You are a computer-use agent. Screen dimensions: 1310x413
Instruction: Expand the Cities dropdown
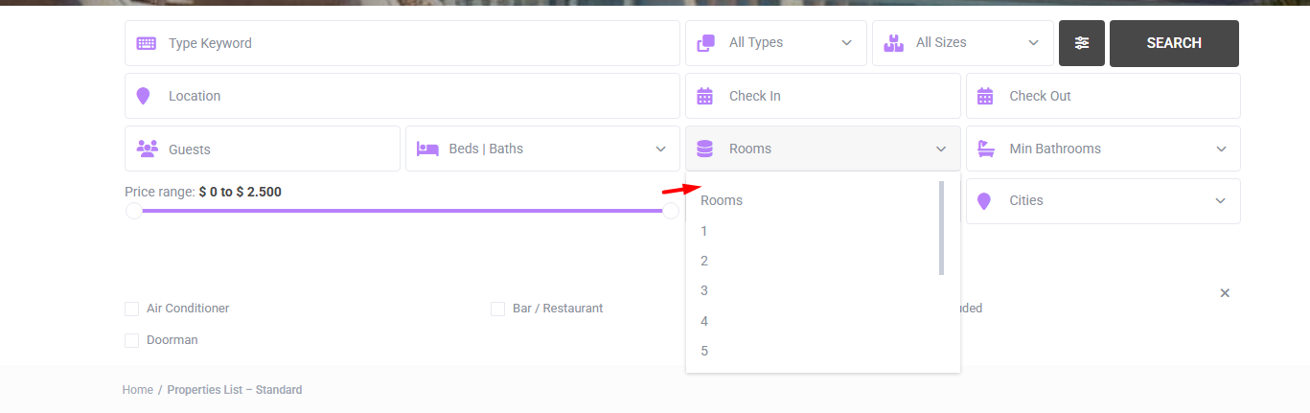pyautogui.click(x=1103, y=201)
